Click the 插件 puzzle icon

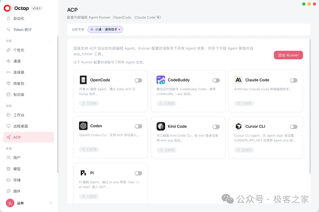(9, 191)
